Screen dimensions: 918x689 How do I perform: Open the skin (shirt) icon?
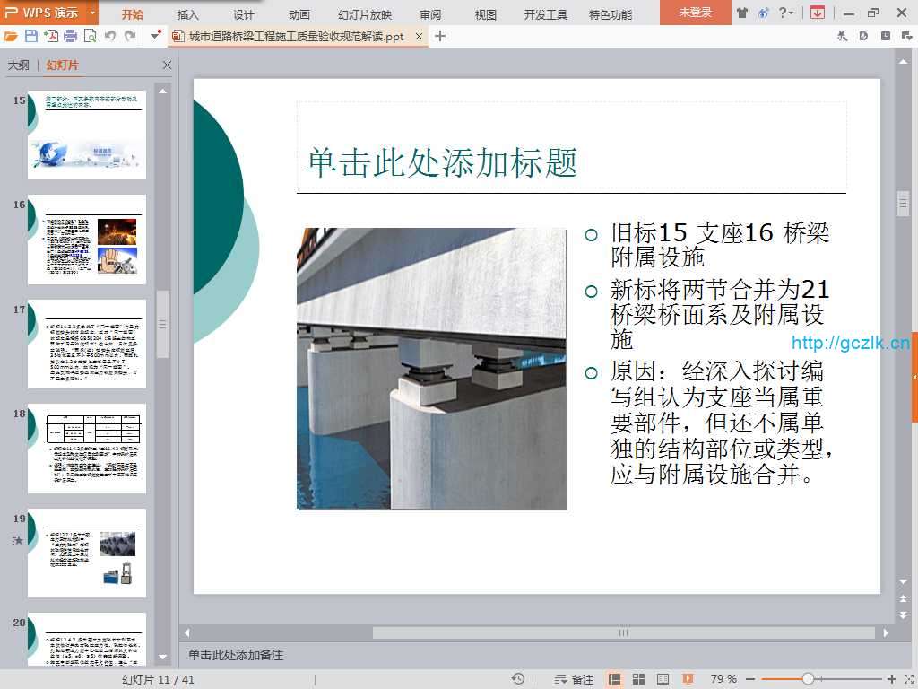[741, 13]
